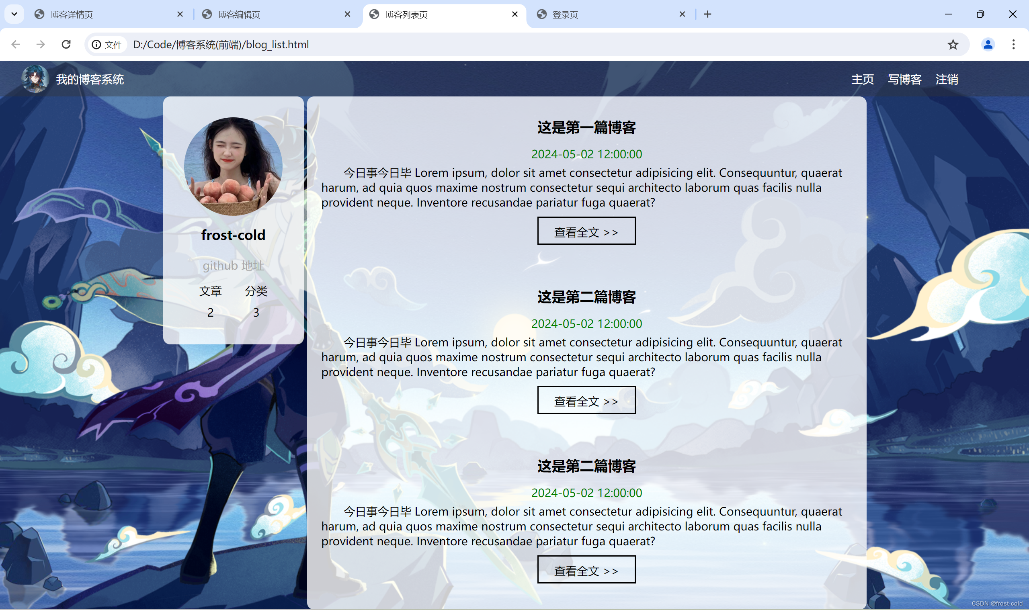
Task: Click the blog system logo avatar
Action: click(35, 78)
